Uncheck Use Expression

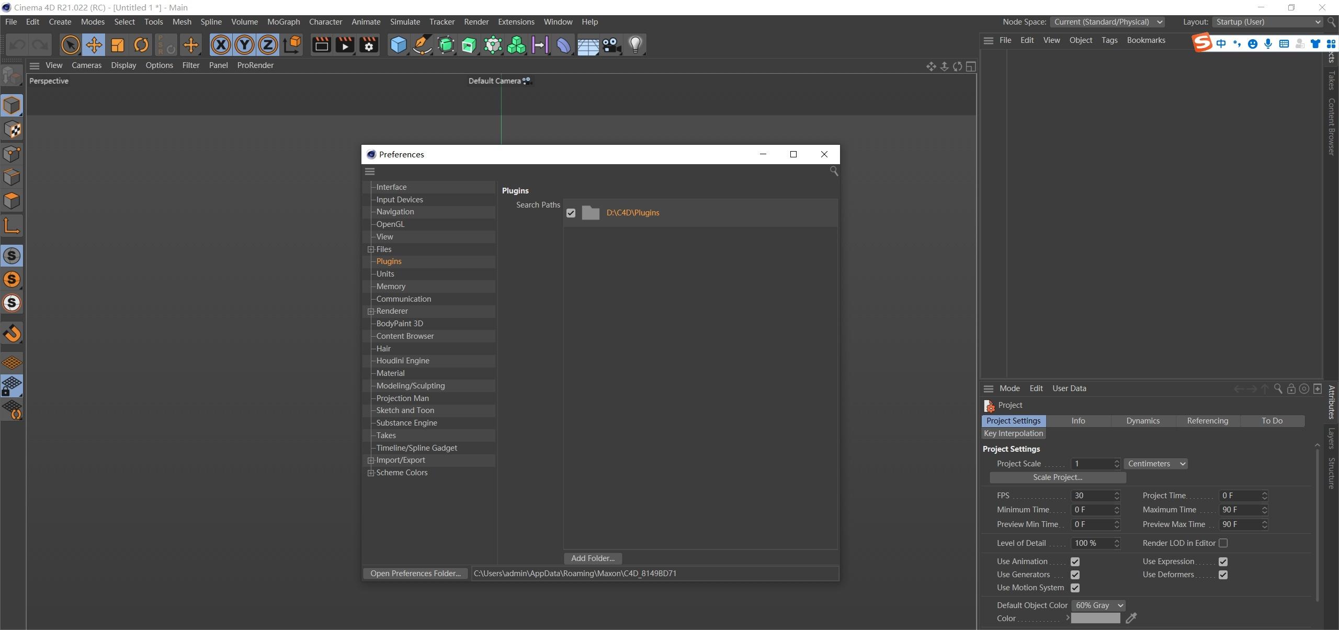(x=1223, y=562)
